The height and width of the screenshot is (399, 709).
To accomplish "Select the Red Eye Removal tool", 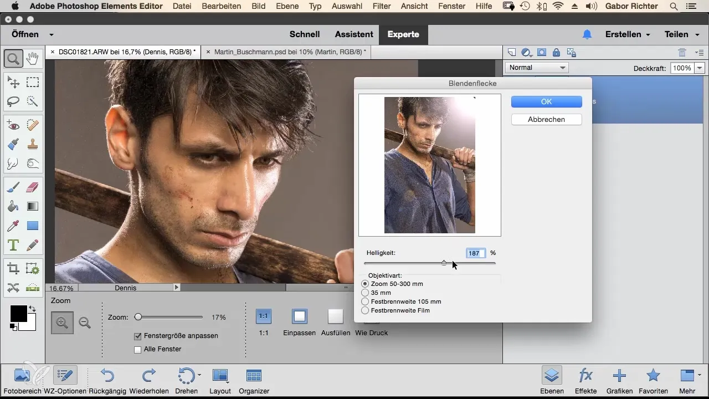I will pos(13,126).
